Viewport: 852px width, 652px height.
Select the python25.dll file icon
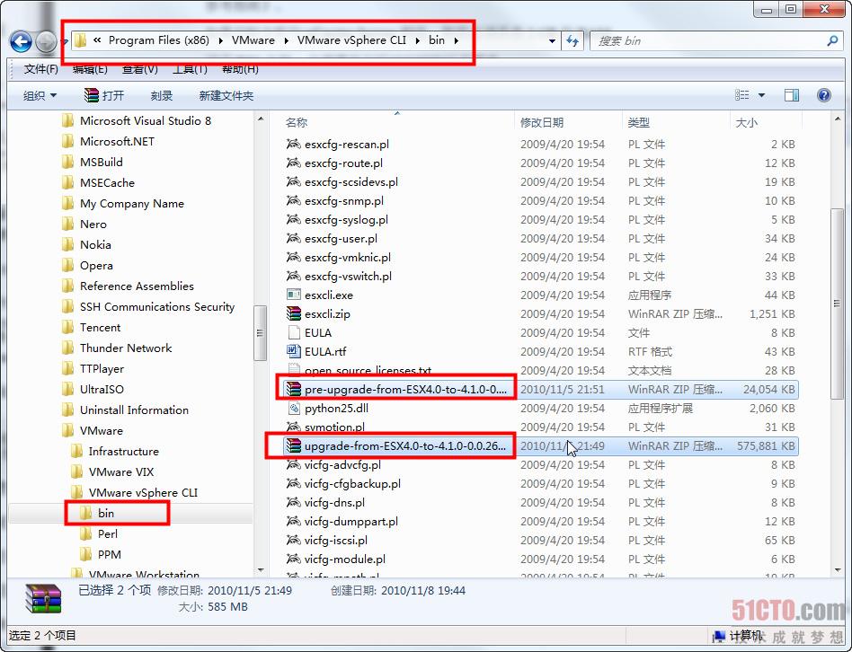click(x=293, y=409)
